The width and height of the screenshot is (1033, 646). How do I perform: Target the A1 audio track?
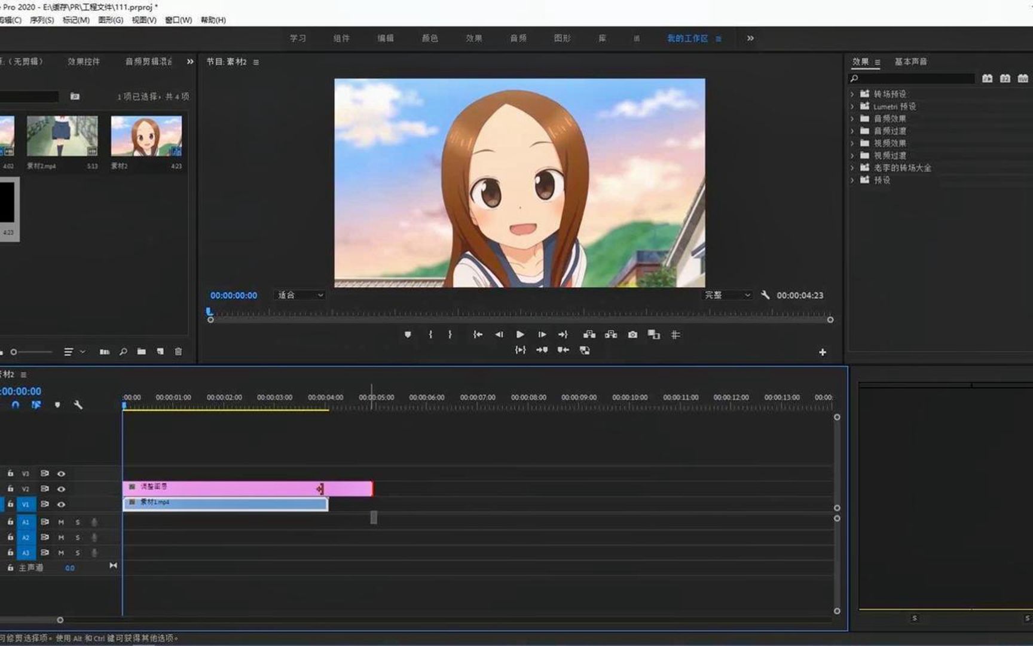[x=26, y=522]
